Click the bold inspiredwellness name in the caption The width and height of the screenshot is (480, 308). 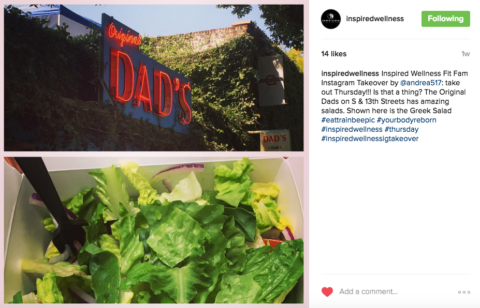[350, 73]
